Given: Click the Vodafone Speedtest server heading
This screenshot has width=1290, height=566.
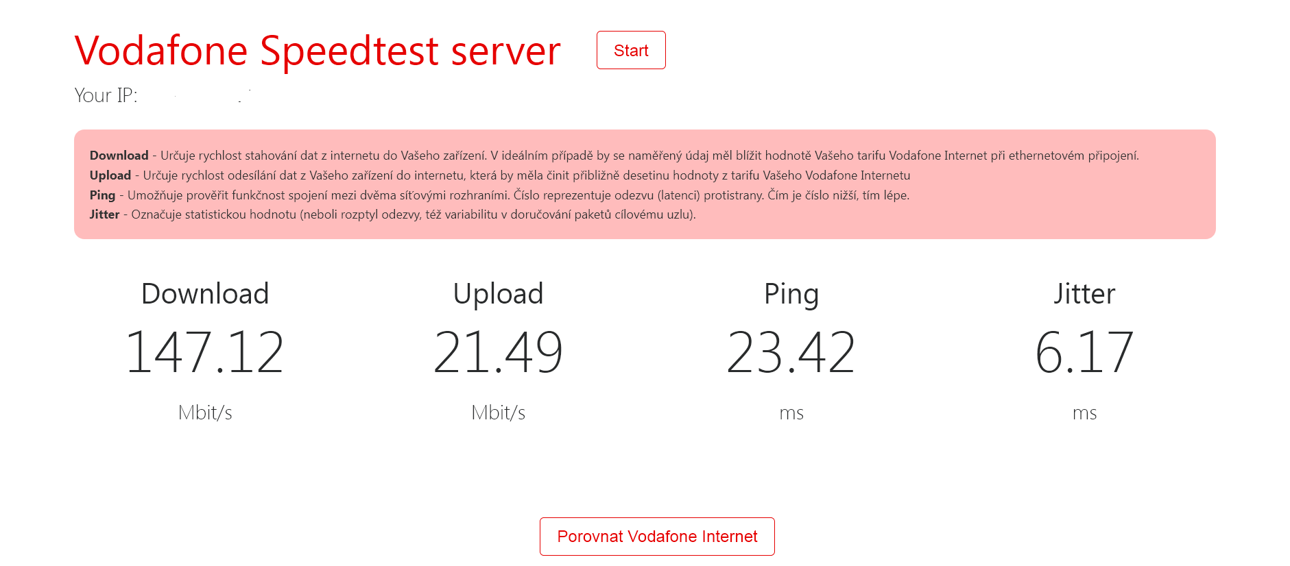Looking at the screenshot, I should click(x=318, y=51).
